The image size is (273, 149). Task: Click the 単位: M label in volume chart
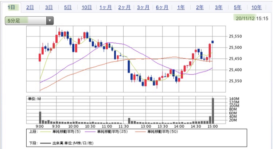pyautogui.click(x=34, y=99)
